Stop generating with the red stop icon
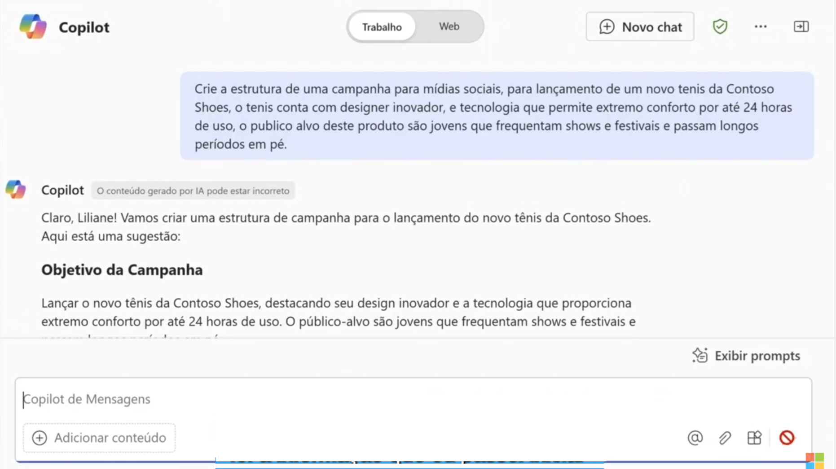Screen dimensions: 836x469 (x=787, y=438)
